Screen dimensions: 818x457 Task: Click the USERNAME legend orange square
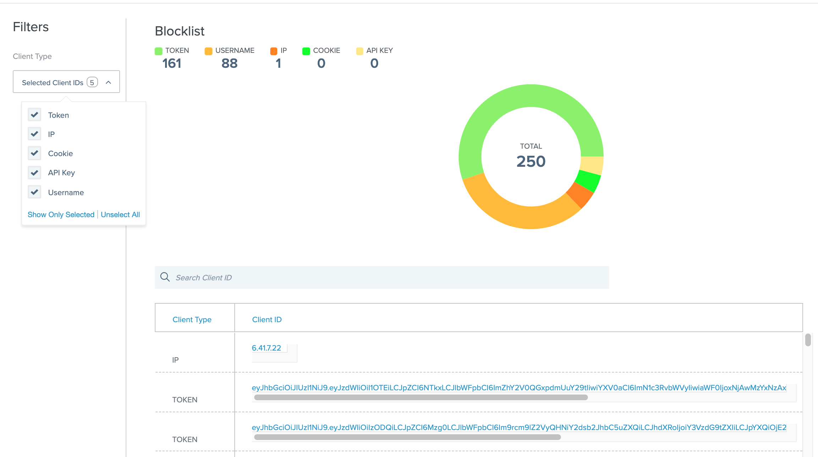208,51
